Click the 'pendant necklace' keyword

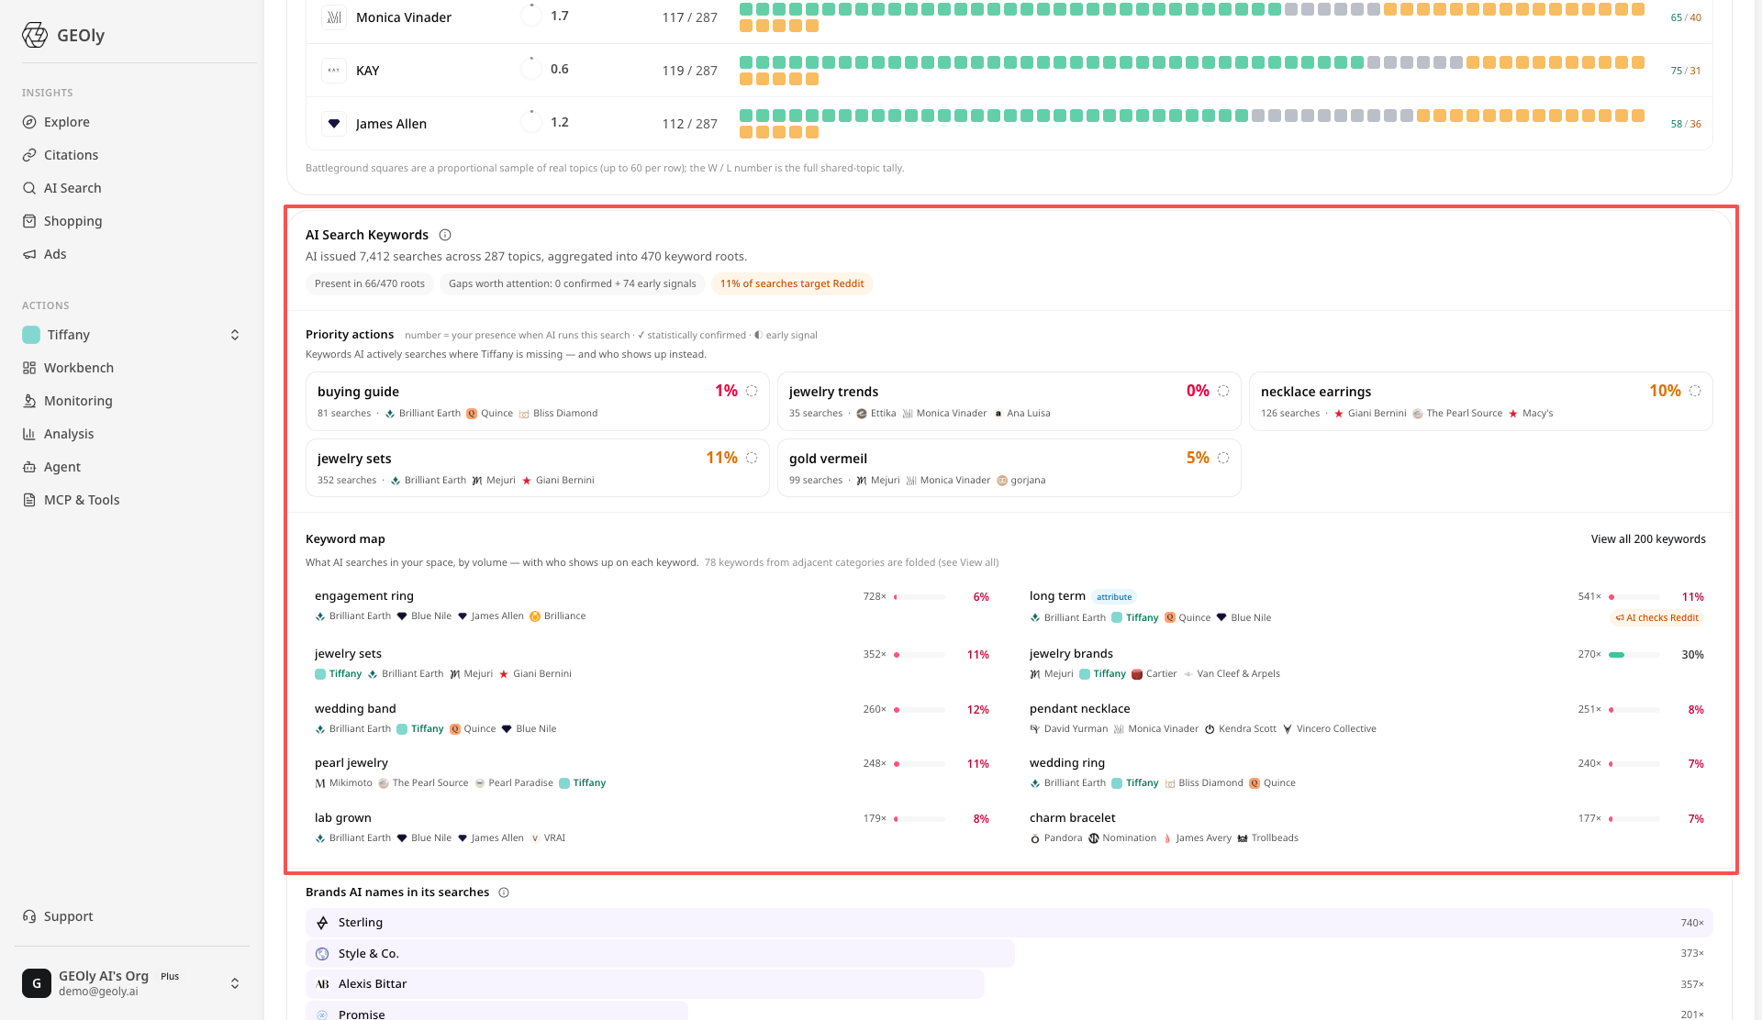pos(1080,709)
